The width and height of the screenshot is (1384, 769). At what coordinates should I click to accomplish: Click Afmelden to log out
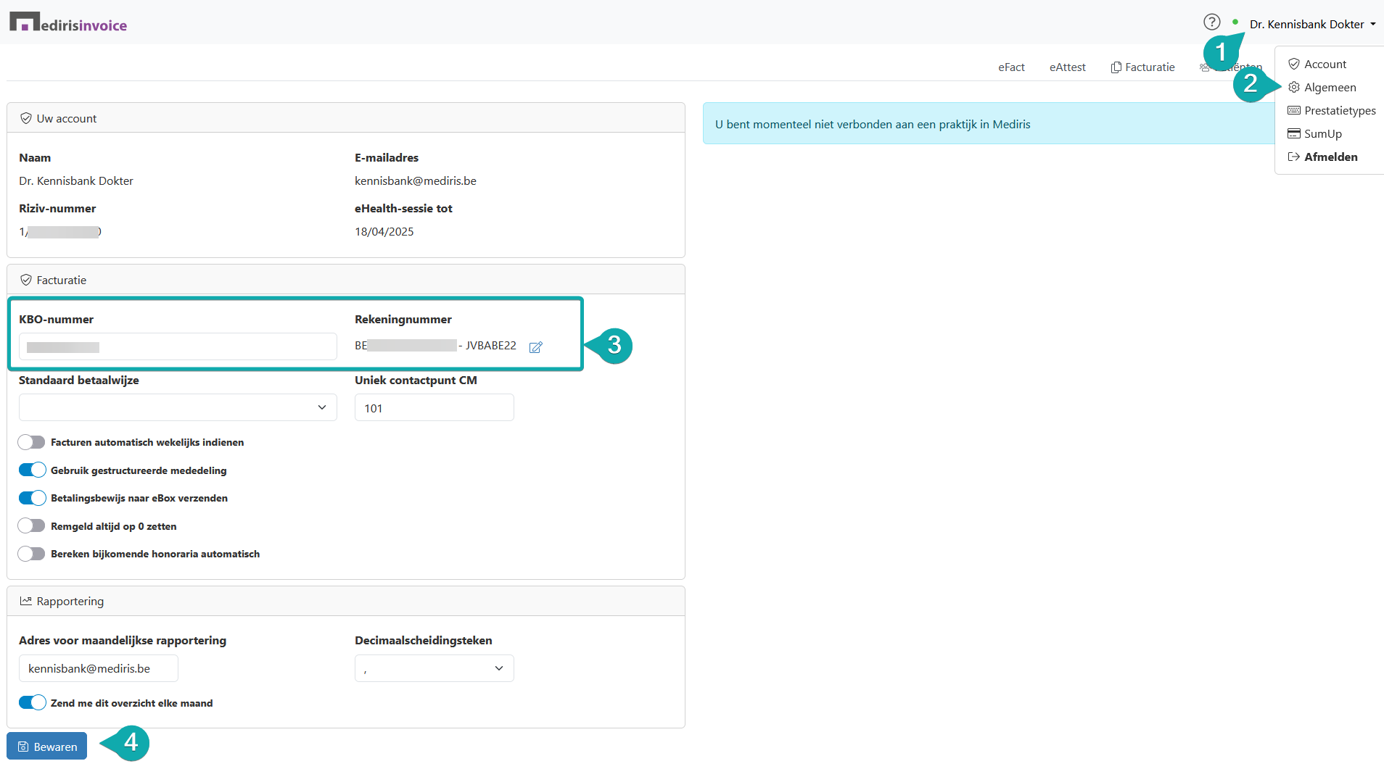click(x=1330, y=157)
